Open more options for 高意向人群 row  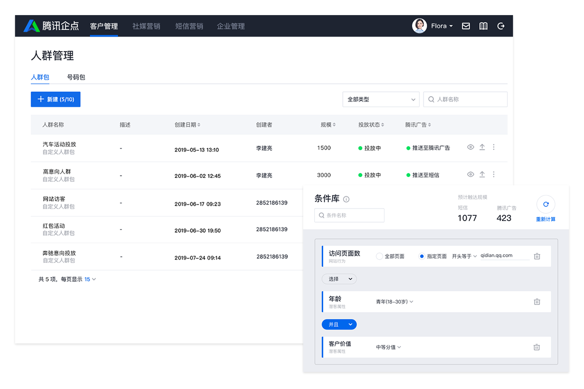click(493, 174)
